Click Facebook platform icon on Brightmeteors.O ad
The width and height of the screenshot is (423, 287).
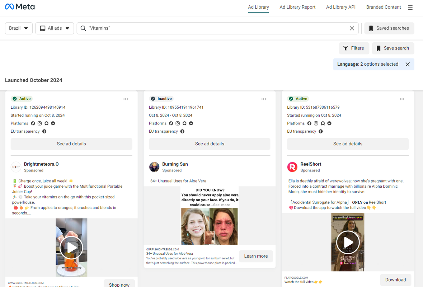click(x=33, y=123)
